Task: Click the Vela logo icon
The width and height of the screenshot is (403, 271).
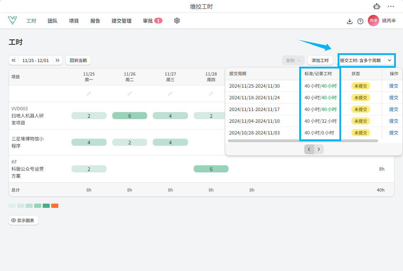Action: point(12,21)
